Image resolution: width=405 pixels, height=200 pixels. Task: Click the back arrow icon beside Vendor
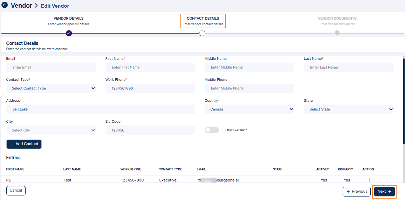tap(5, 5)
